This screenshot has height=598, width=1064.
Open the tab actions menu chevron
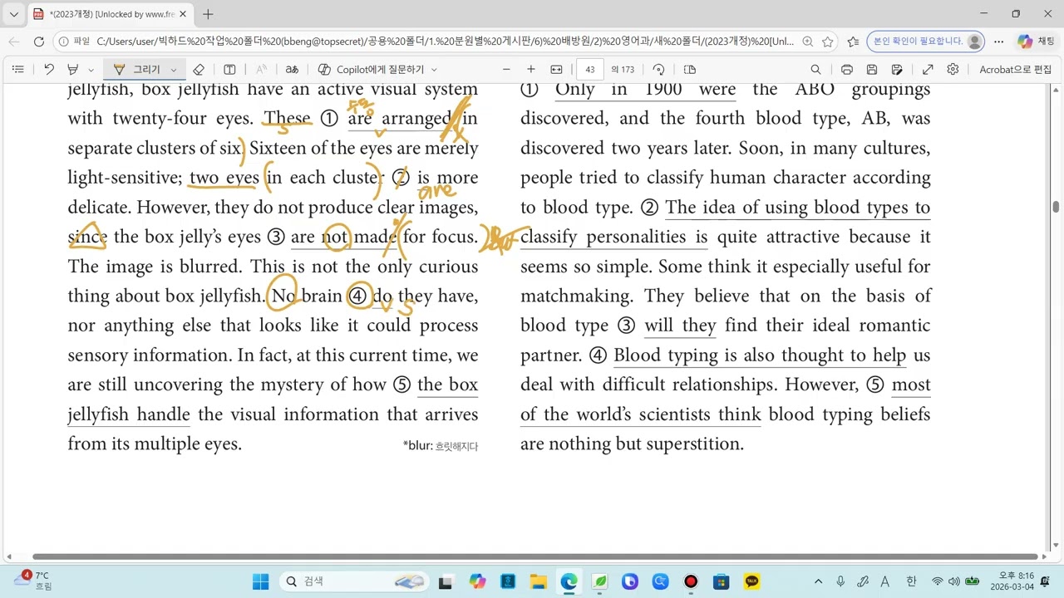[x=14, y=14]
